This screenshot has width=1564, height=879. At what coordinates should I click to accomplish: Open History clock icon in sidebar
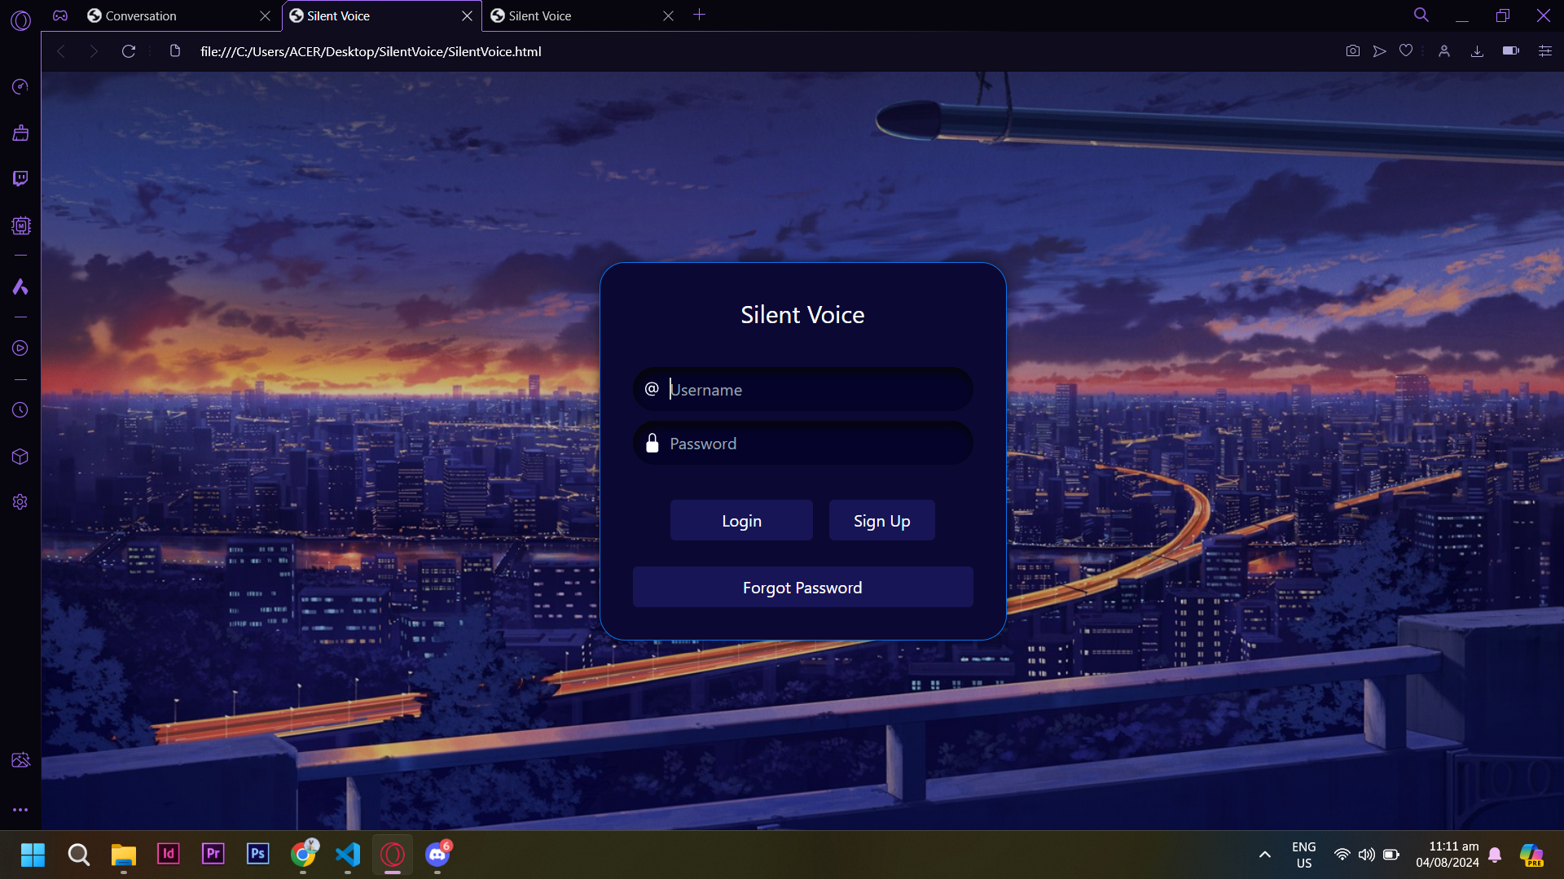(20, 410)
